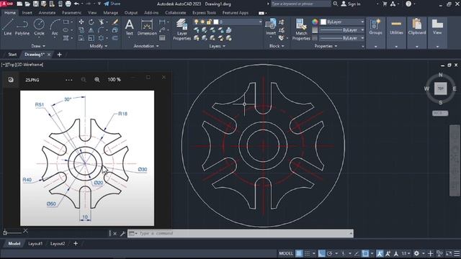The image size is (461, 259).
Task: Select the Line drawing tool
Action: [x=8, y=27]
